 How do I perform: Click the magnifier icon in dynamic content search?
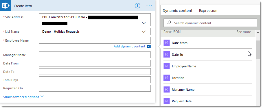point(169,23)
